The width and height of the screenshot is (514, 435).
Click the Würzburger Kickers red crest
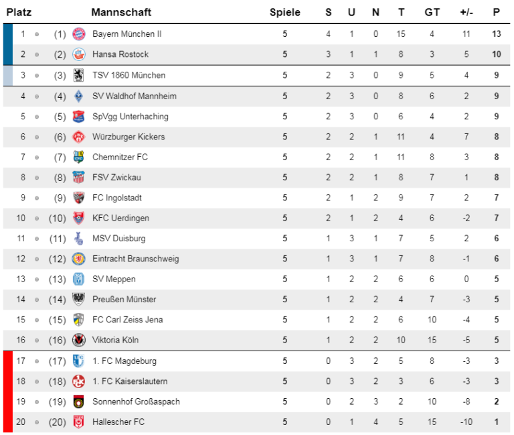pyautogui.click(x=79, y=137)
